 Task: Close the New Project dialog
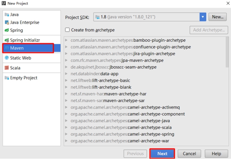tap(228, 3)
